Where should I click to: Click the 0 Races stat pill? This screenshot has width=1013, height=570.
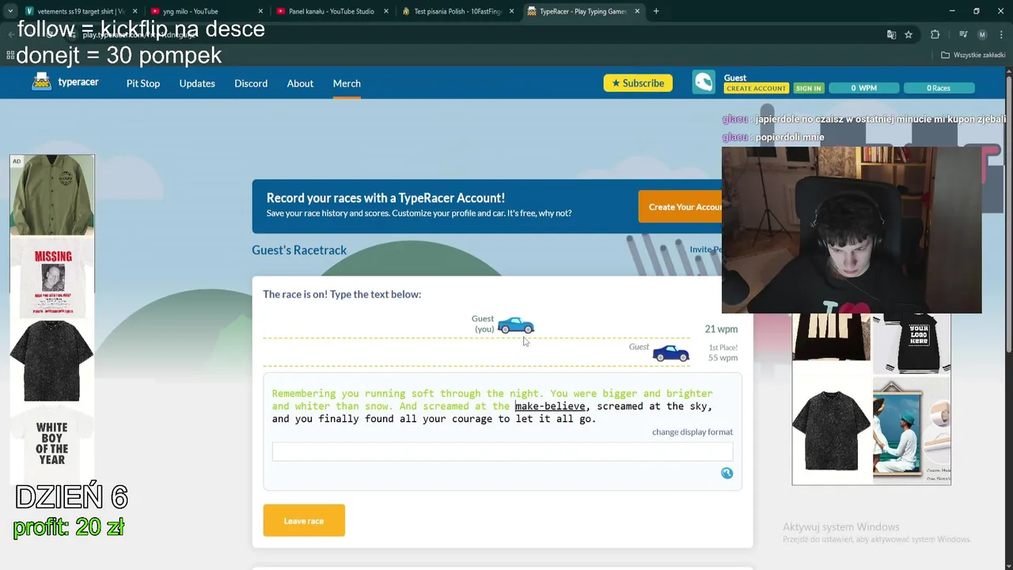pos(939,88)
